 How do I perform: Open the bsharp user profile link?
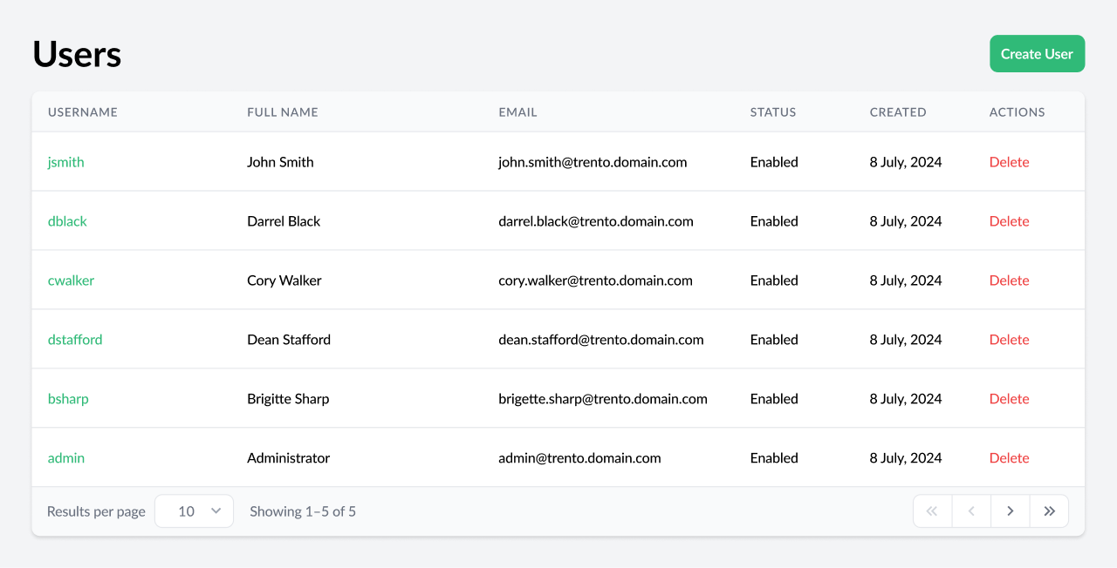point(68,399)
